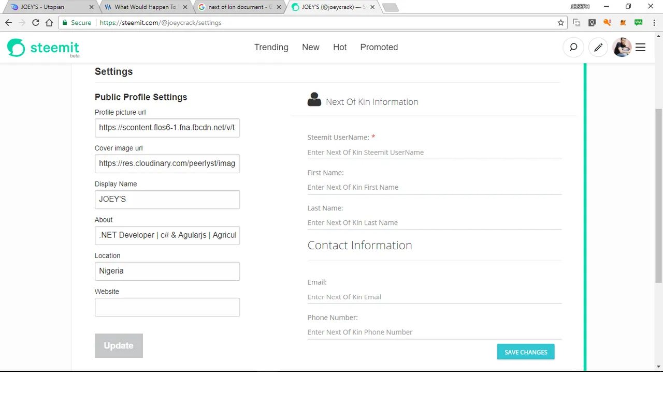Click the page vertical scrollbar thumb
663x409 pixels.
point(659,195)
